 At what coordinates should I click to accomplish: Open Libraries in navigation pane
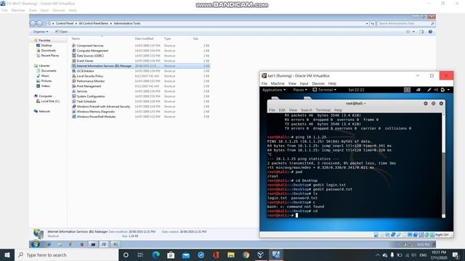pos(44,66)
